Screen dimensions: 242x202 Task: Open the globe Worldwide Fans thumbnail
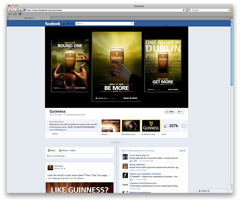tap(131, 126)
